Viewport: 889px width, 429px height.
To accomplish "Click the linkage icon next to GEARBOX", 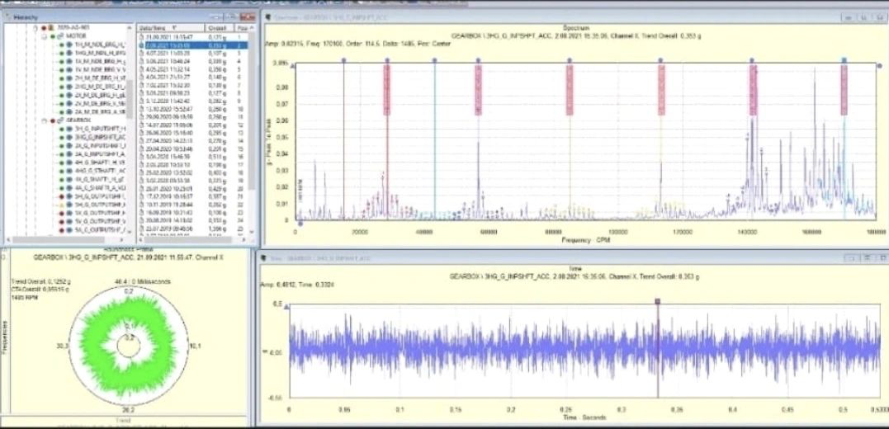I will [x=60, y=120].
